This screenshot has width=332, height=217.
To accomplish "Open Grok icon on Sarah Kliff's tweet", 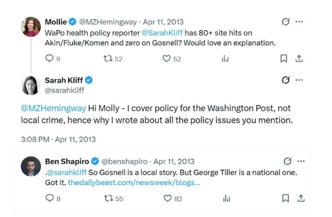I will [x=286, y=80].
